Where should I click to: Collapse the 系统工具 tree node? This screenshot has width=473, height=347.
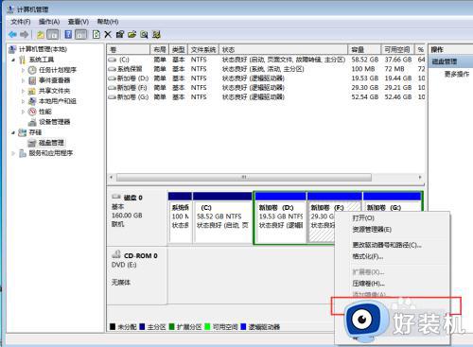[x=13, y=60]
